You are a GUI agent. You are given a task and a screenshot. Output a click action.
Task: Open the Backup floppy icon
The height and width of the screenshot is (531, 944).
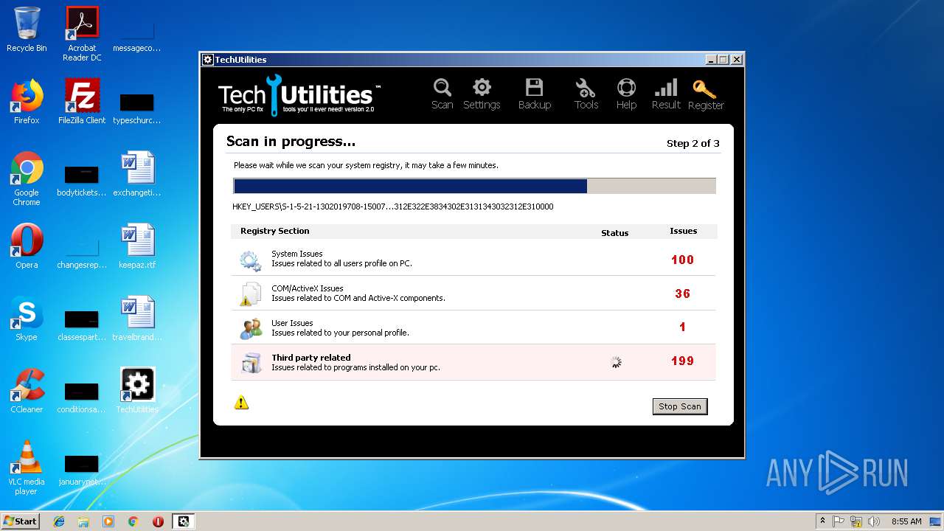pyautogui.click(x=534, y=94)
